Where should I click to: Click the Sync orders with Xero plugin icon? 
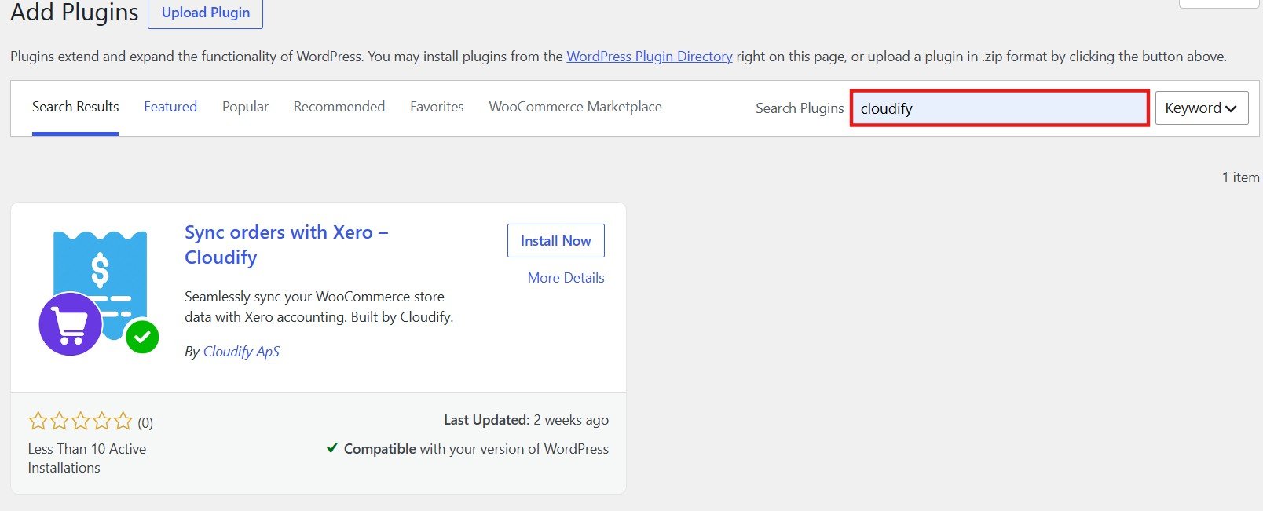point(99,292)
